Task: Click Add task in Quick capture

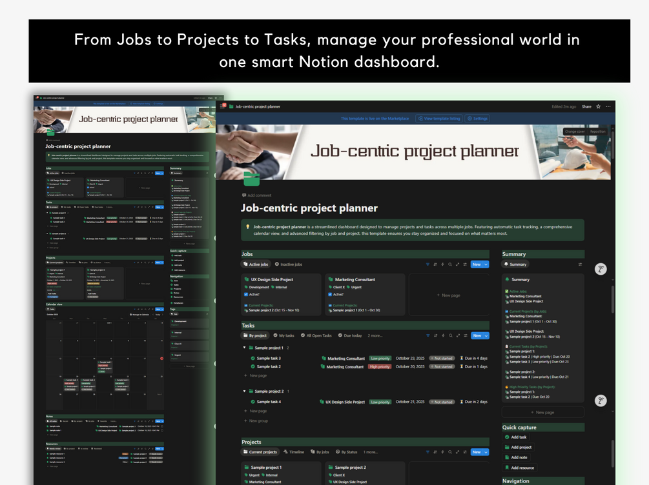Action: [516, 437]
